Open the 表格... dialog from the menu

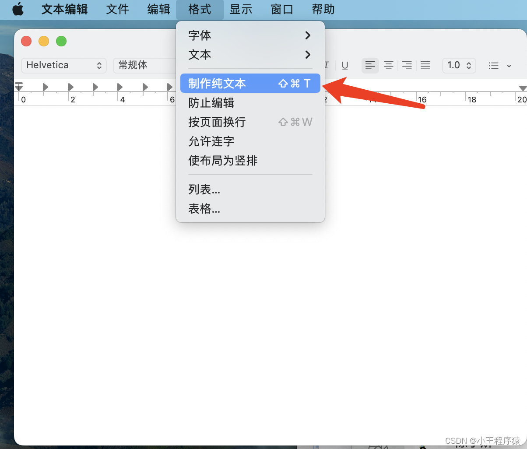click(x=250, y=209)
